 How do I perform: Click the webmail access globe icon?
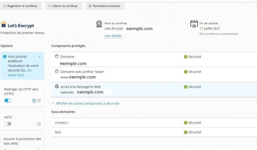coord(57,86)
